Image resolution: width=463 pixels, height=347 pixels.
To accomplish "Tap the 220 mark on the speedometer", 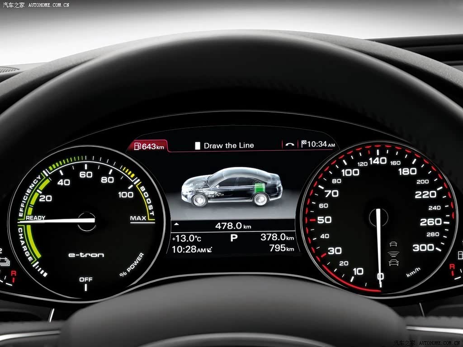I will pos(425,194).
